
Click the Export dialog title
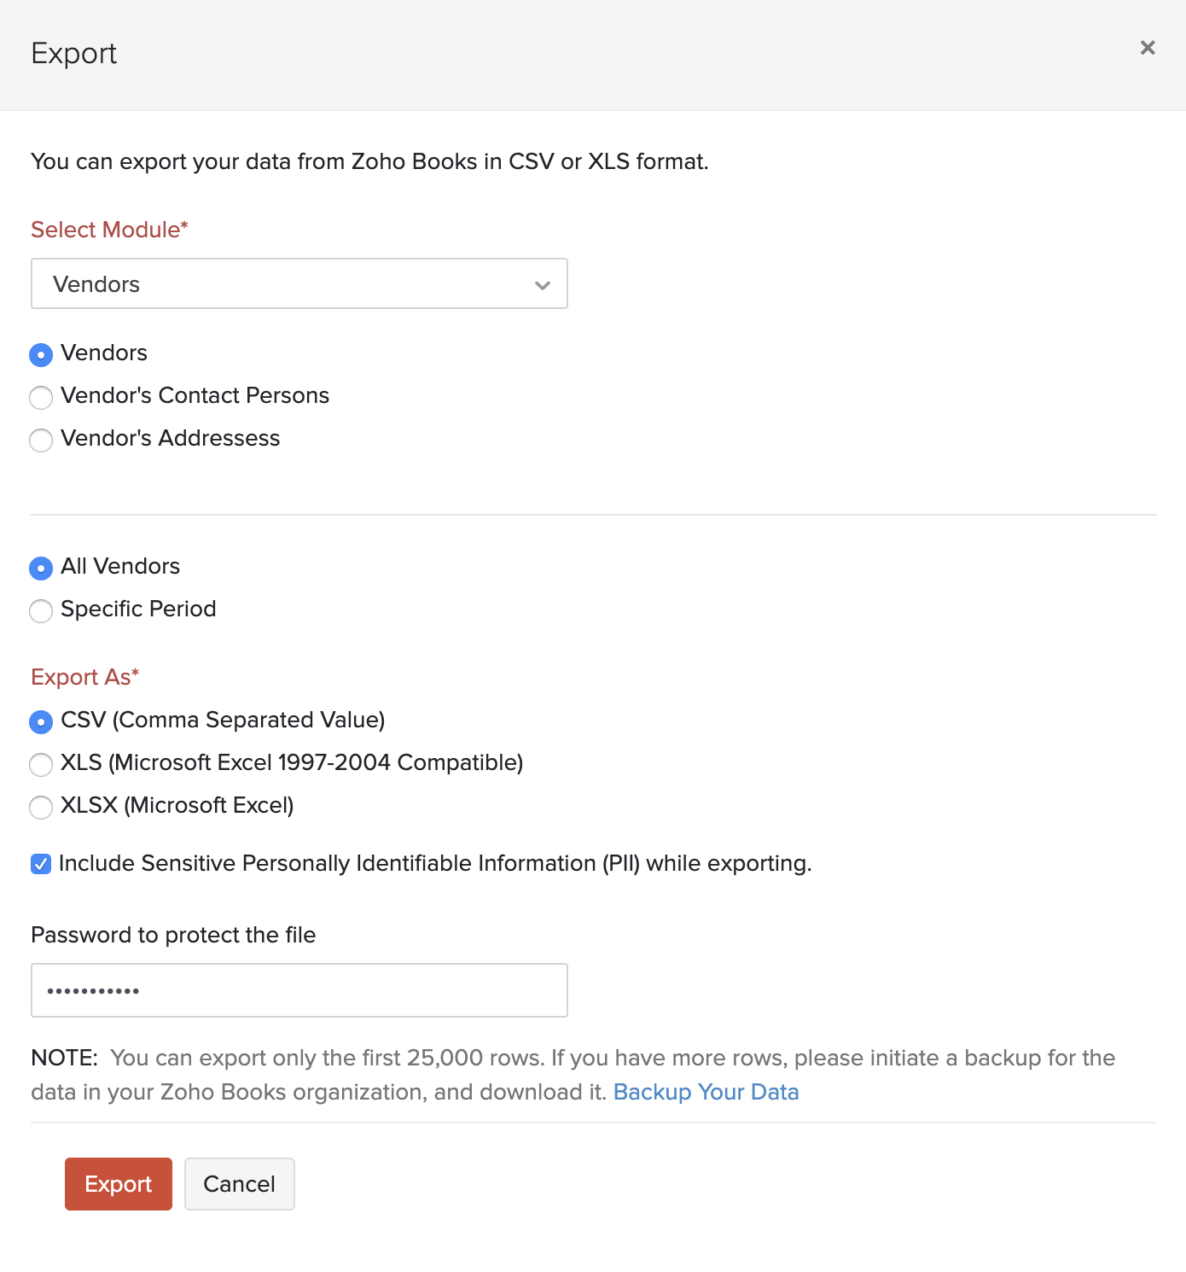74,53
